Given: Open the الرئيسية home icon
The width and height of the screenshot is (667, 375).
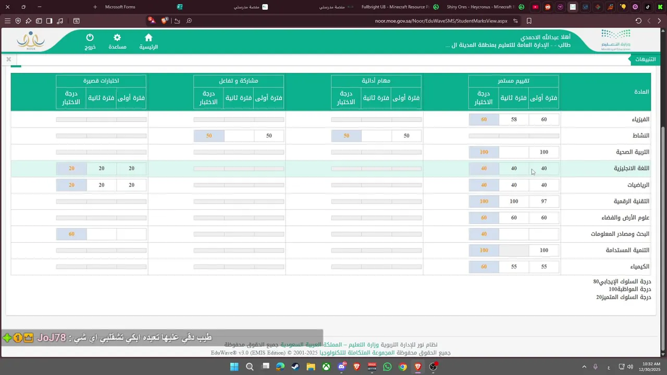Looking at the screenshot, I should tap(149, 42).
